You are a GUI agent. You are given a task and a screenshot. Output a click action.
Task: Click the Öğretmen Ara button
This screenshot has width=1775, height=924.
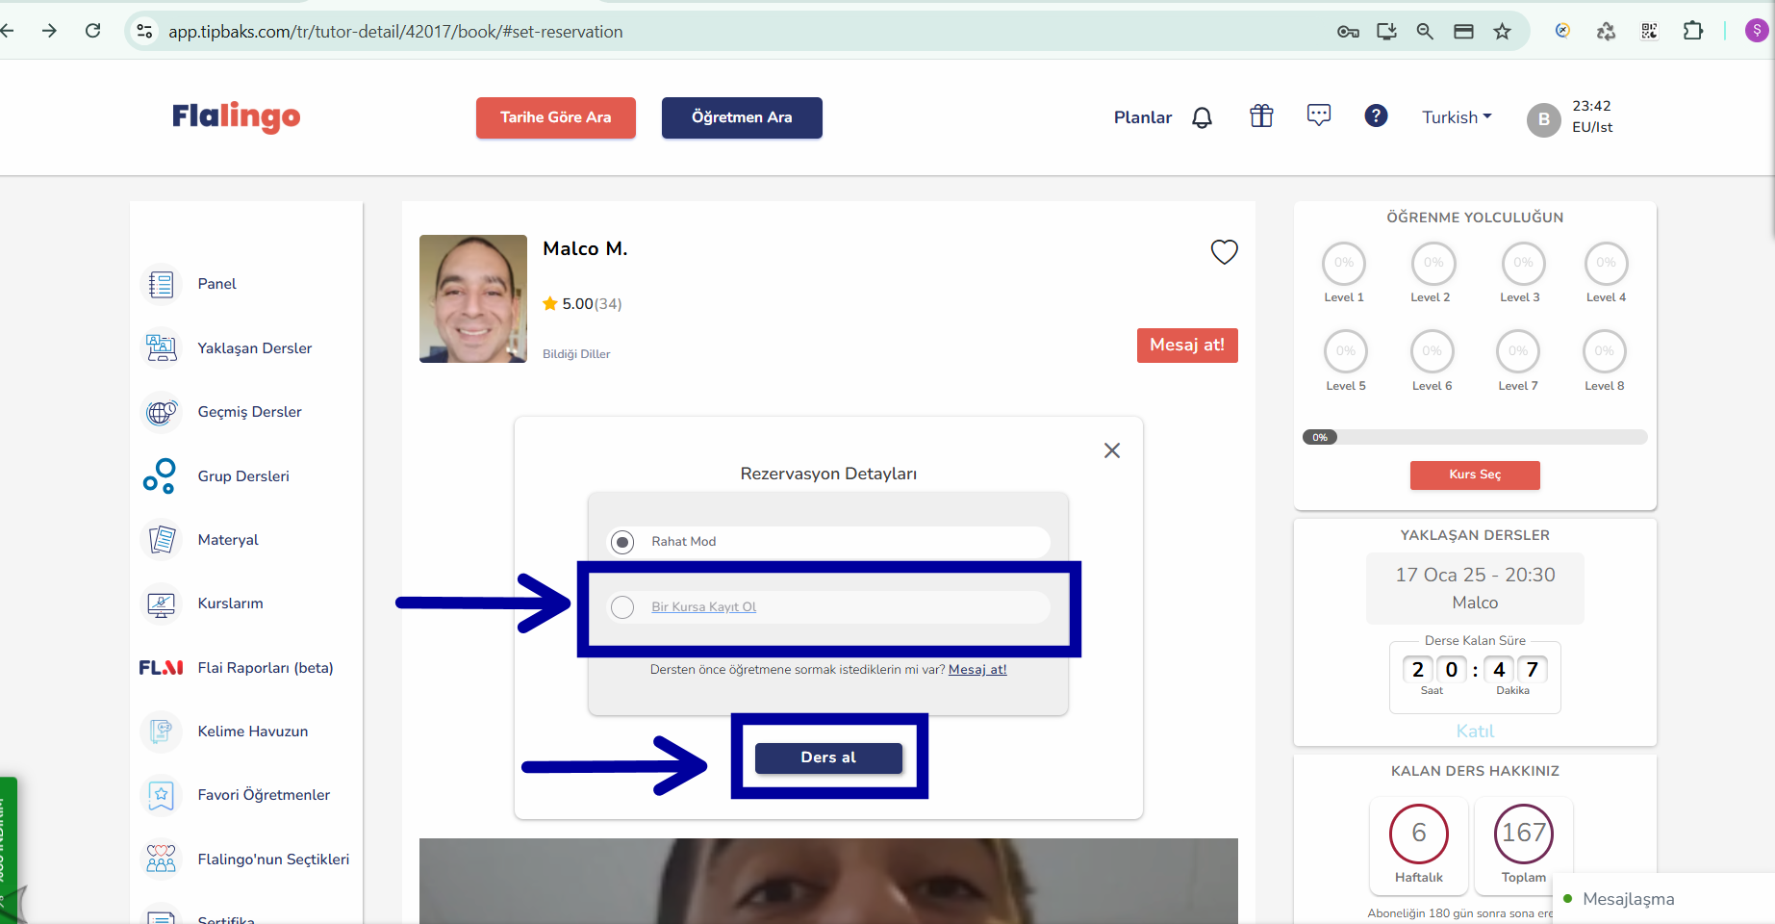coord(742,117)
